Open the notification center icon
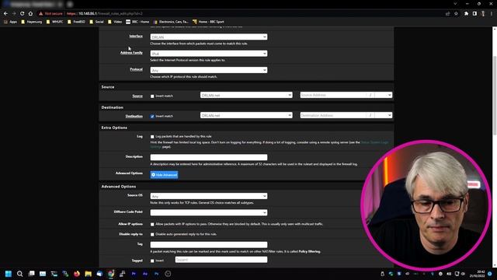 click(490, 274)
